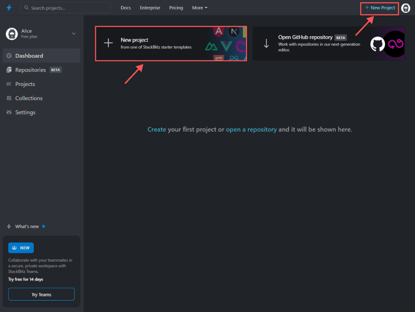Click the pink infinity logo on GitHub card
The image size is (415, 312).
[395, 44]
